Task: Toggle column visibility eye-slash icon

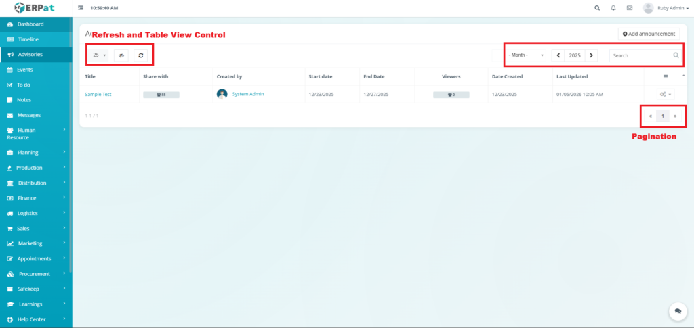Action: [121, 55]
